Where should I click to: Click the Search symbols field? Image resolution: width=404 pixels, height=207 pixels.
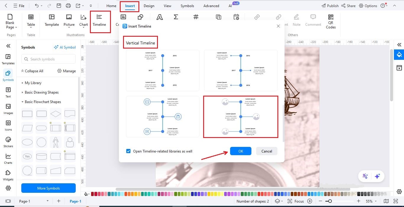pyautogui.click(x=49, y=59)
